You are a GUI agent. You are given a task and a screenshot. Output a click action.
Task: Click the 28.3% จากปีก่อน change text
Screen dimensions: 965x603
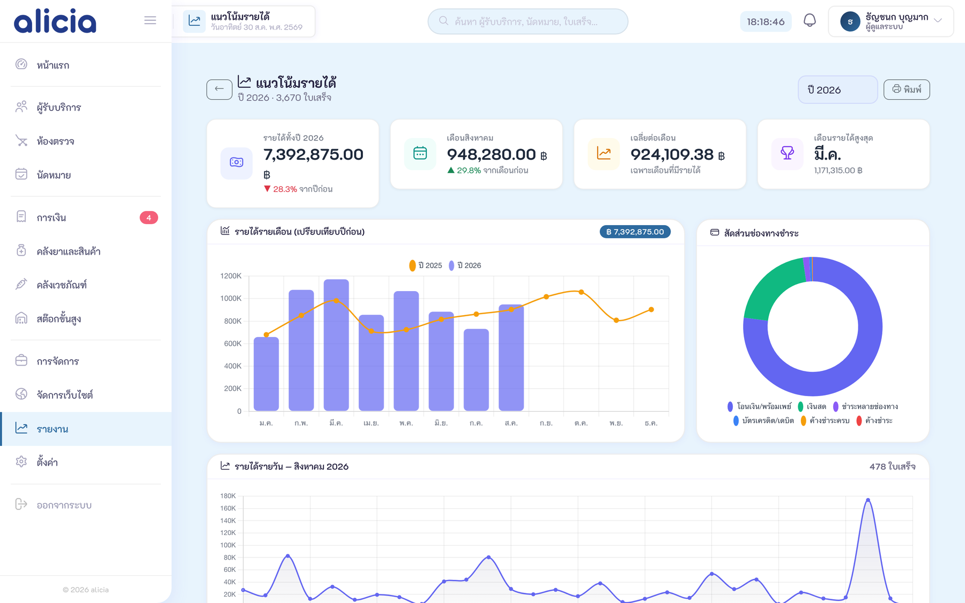tap(298, 189)
